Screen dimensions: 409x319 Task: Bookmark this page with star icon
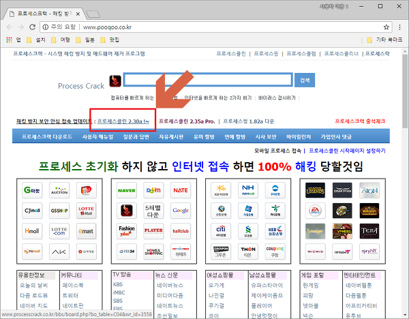387,27
